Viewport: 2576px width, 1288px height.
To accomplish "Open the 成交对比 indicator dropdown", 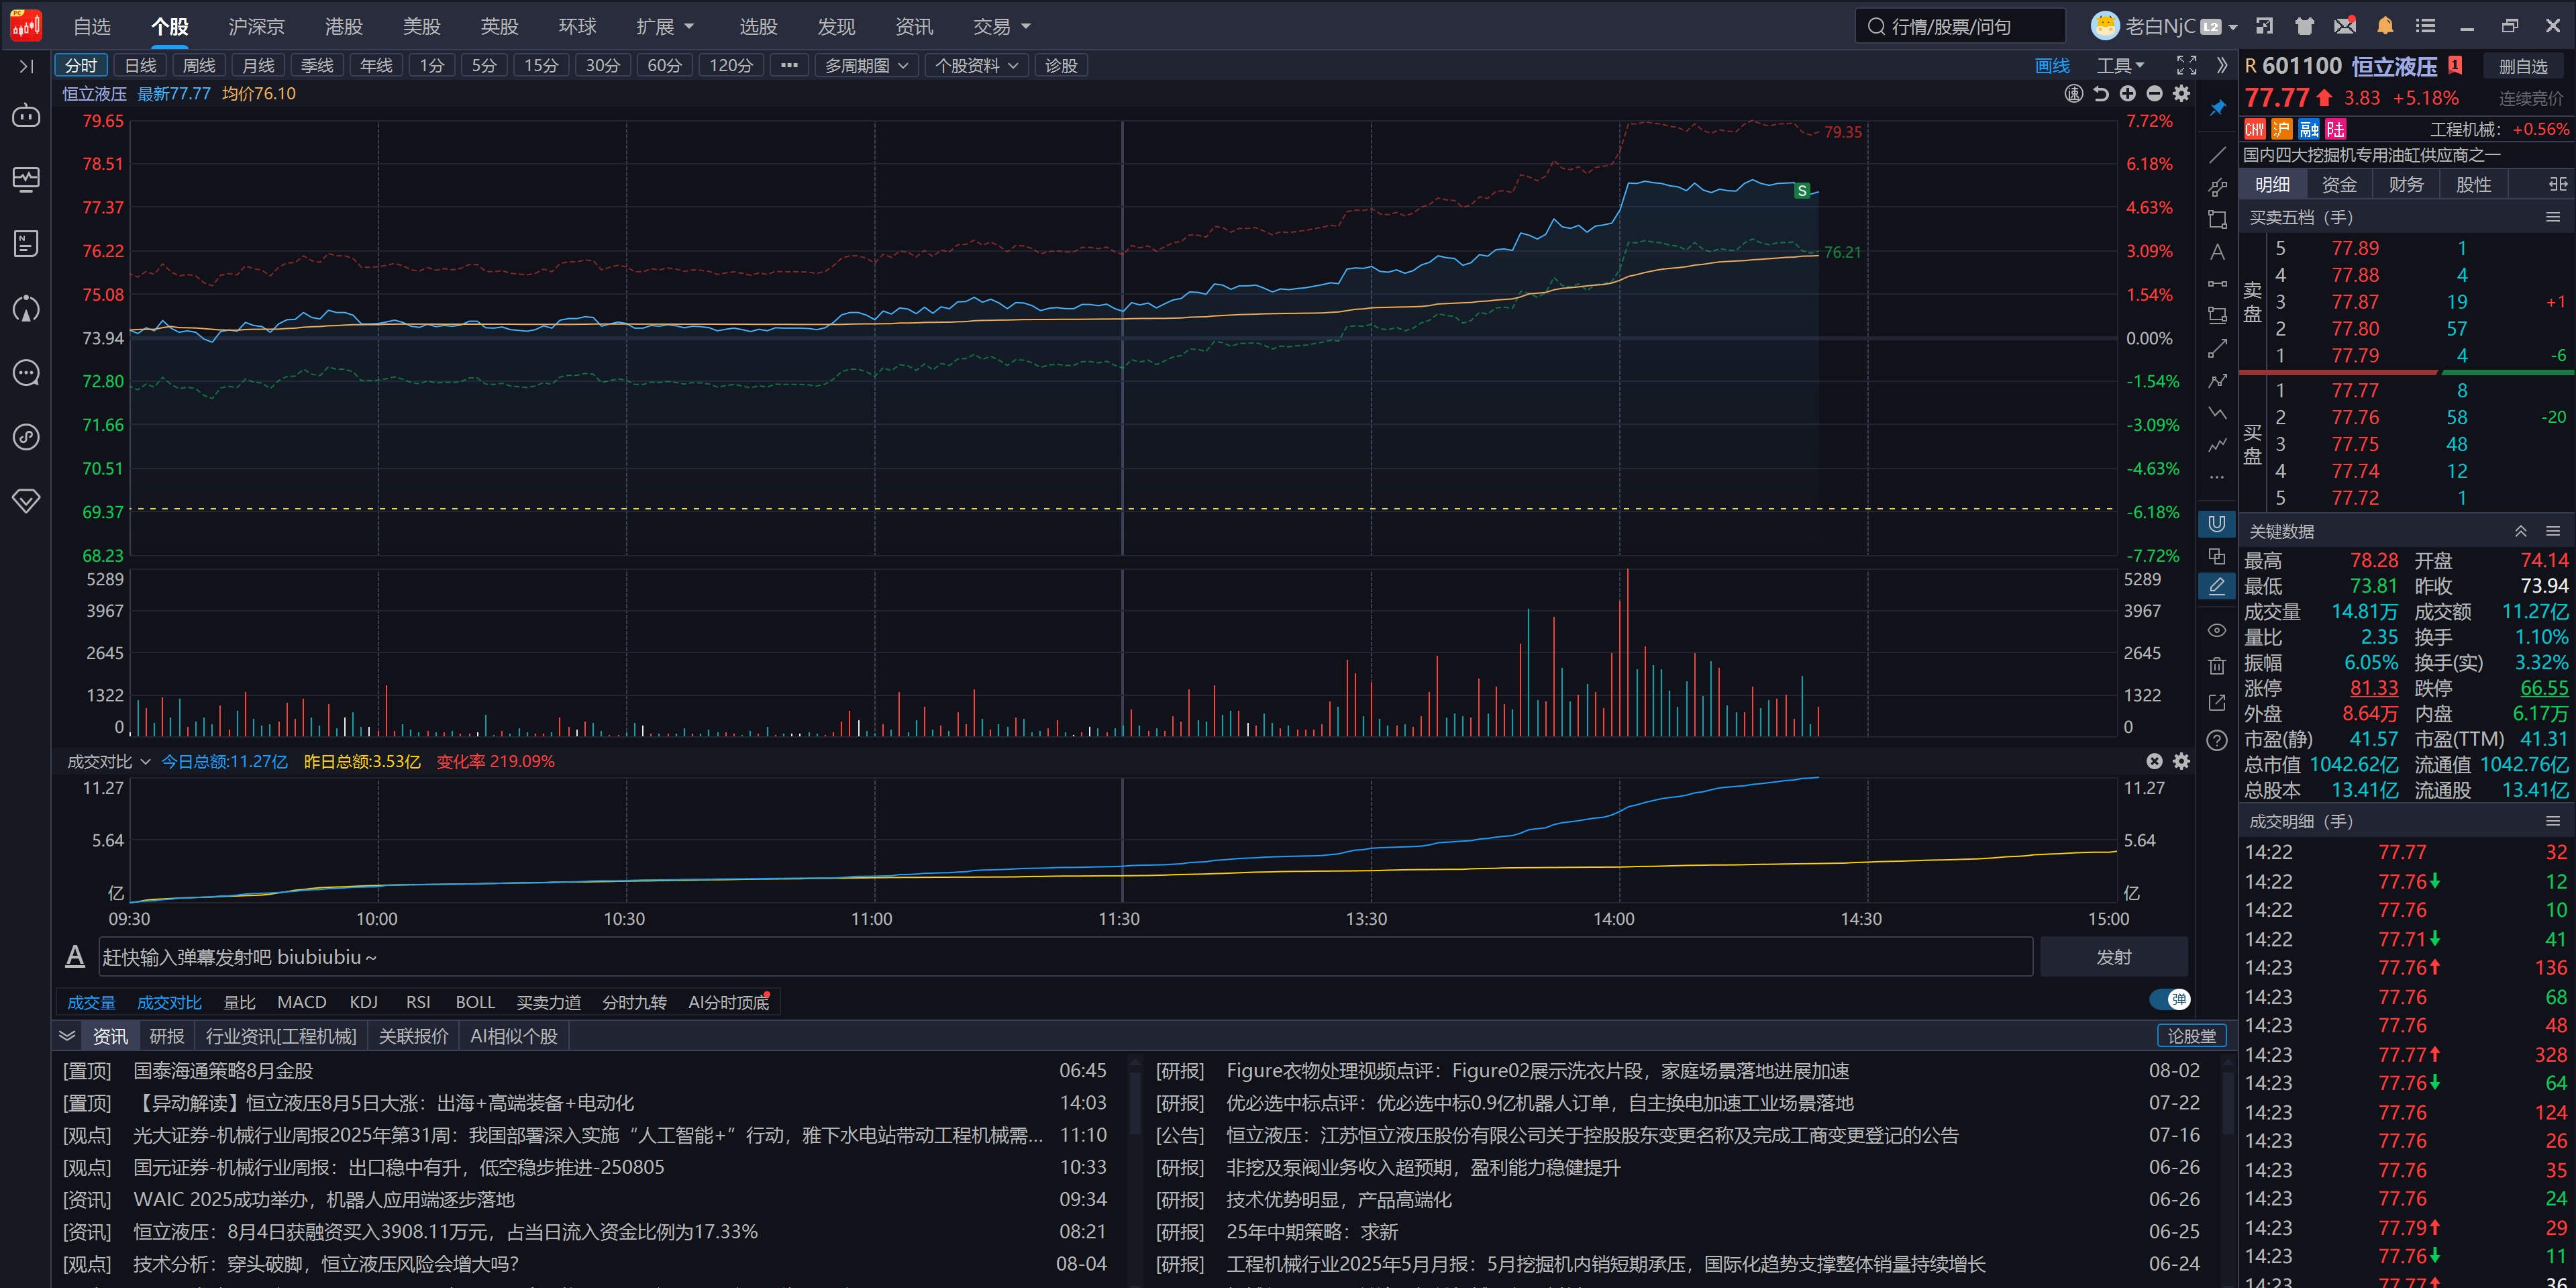I will pos(109,762).
